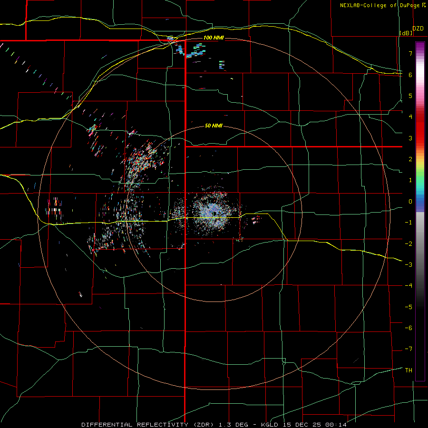
Task: Click the "0" tick label on the color scale
Action: [x=410, y=202]
